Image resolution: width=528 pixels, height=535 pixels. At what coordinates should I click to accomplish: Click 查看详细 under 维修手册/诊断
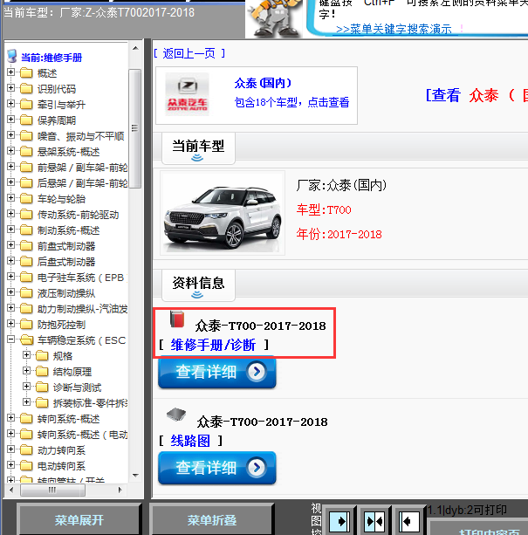217,372
